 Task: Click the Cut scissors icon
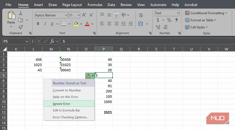point(21,13)
